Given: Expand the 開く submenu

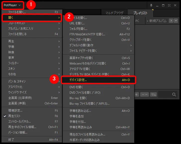Looking at the screenshot, I should click(32, 18).
